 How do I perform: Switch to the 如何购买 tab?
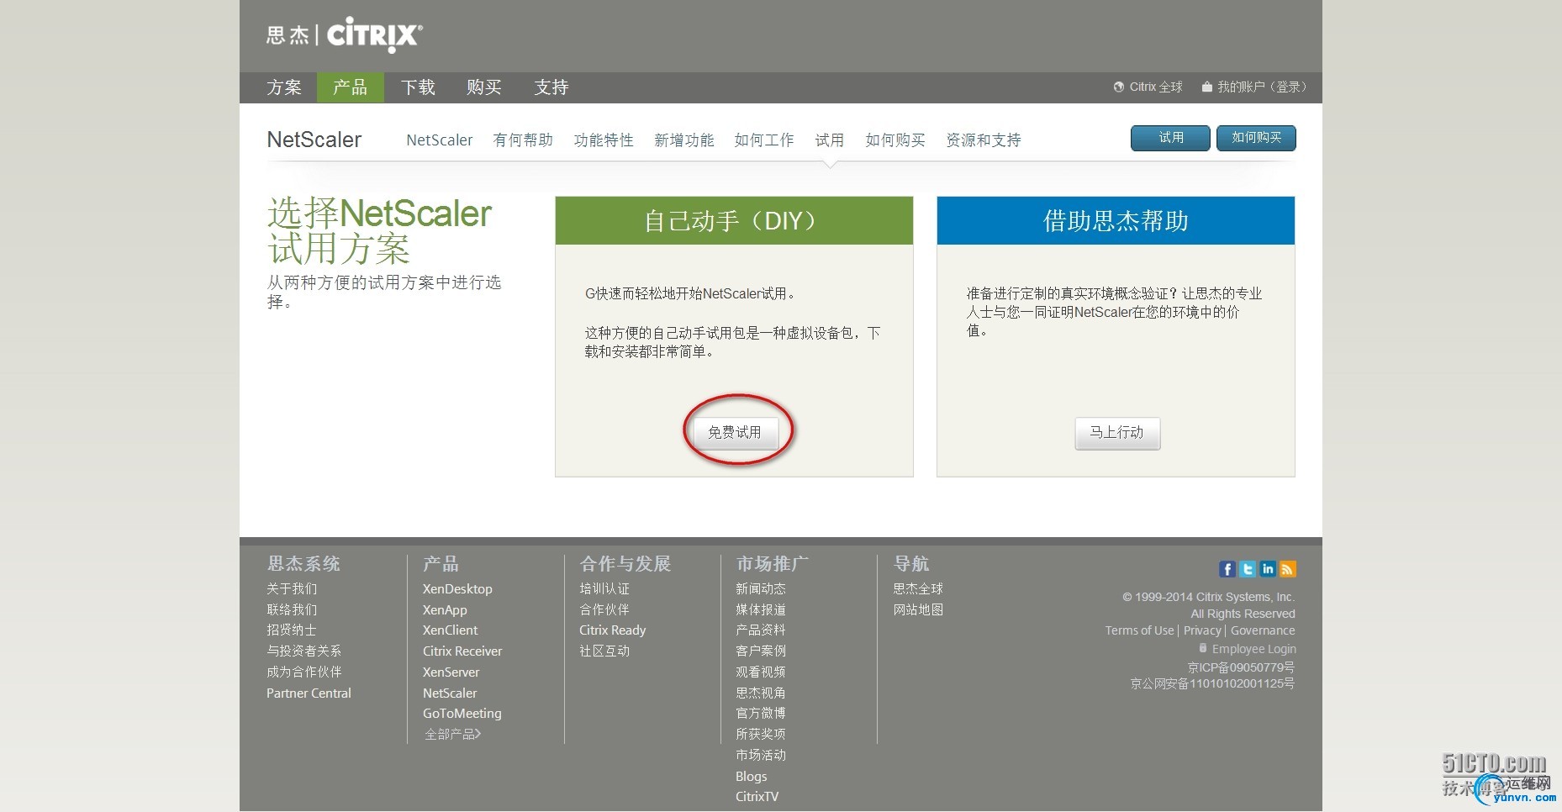tap(895, 140)
